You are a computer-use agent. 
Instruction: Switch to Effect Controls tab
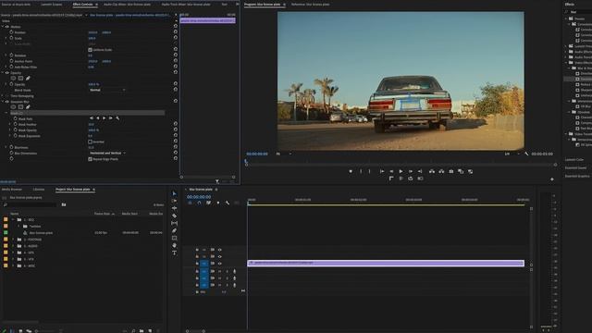pyautogui.click(x=82, y=5)
